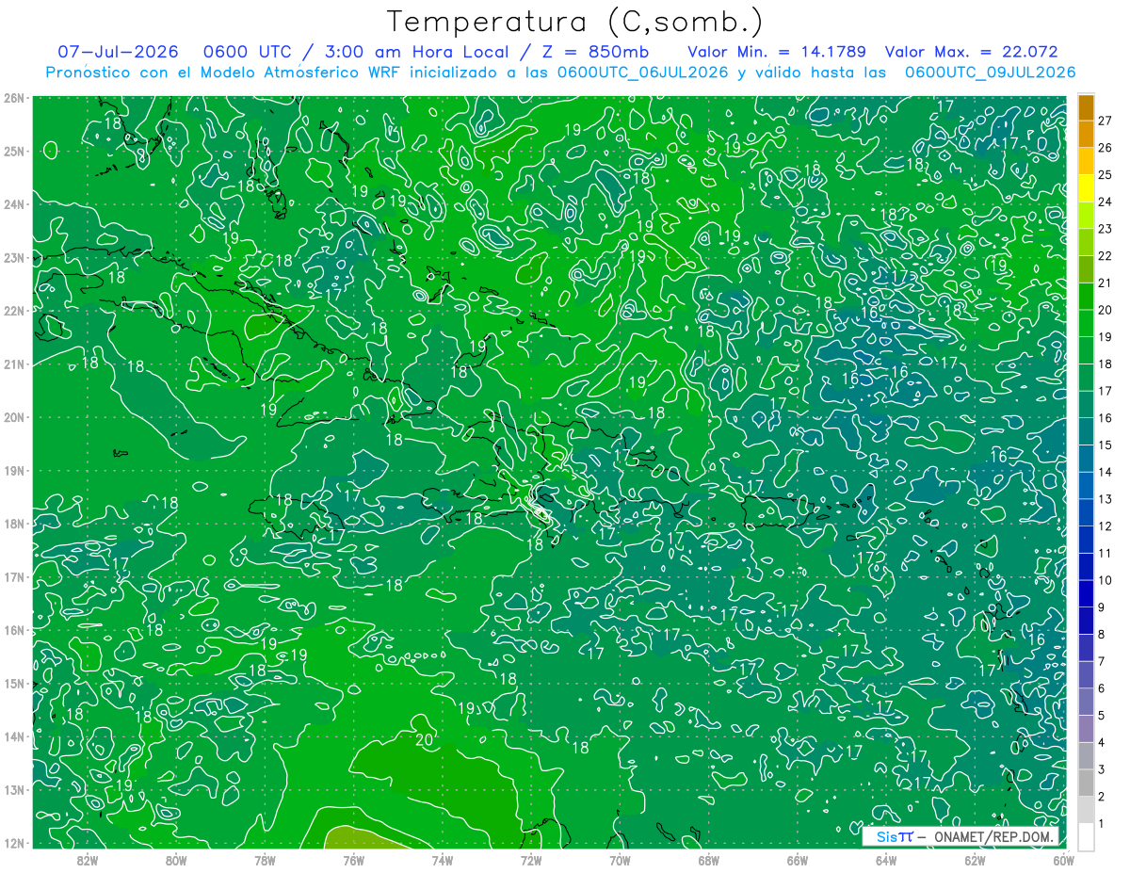Click the "17N" latitude axis label
Screen dimensions: 1130x873
[x=13, y=577]
